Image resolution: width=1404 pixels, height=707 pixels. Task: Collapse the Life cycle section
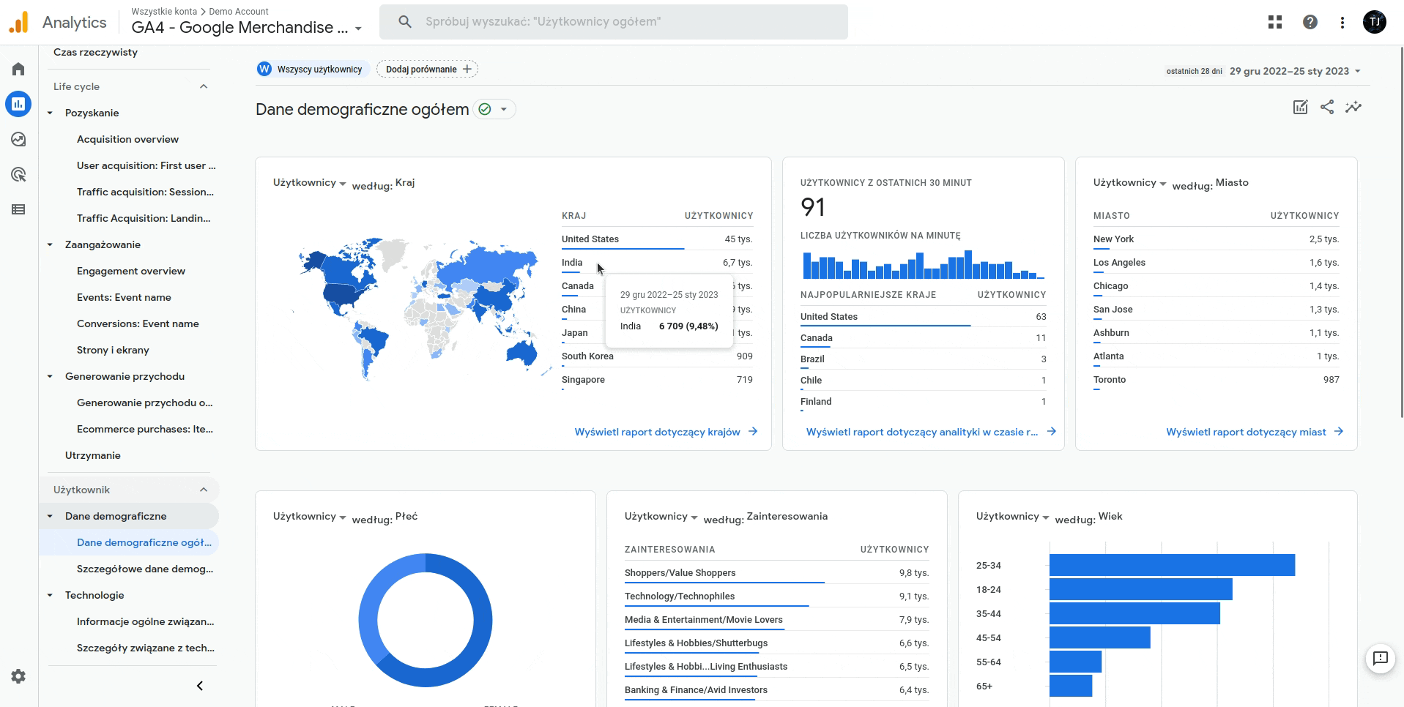(x=204, y=86)
